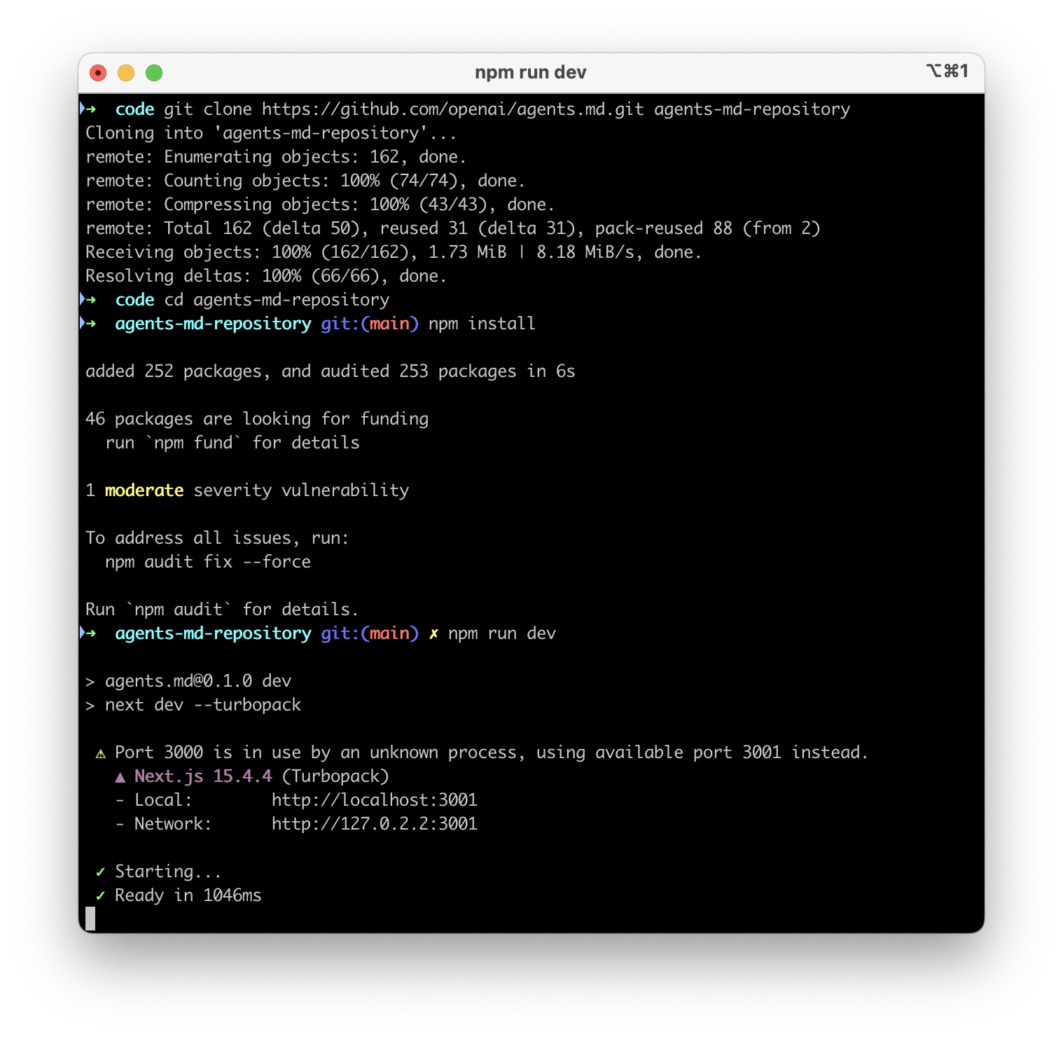The height and width of the screenshot is (1037, 1063).
Task: Open the Network URL http://127.0.2.2:3001
Action: (x=374, y=824)
